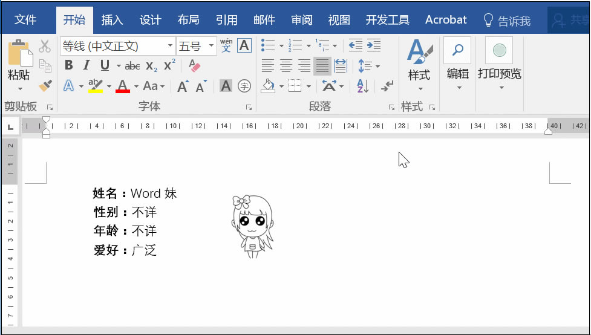Toggle Italic formatting
This screenshot has width=591, height=335.
(x=87, y=65)
